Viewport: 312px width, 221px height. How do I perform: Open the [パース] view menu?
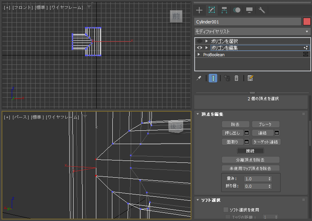tap(20, 117)
